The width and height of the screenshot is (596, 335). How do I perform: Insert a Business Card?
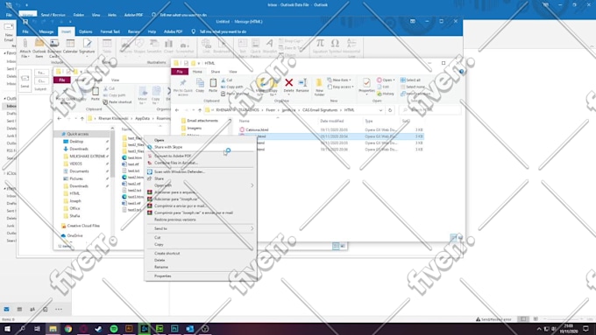(54, 48)
